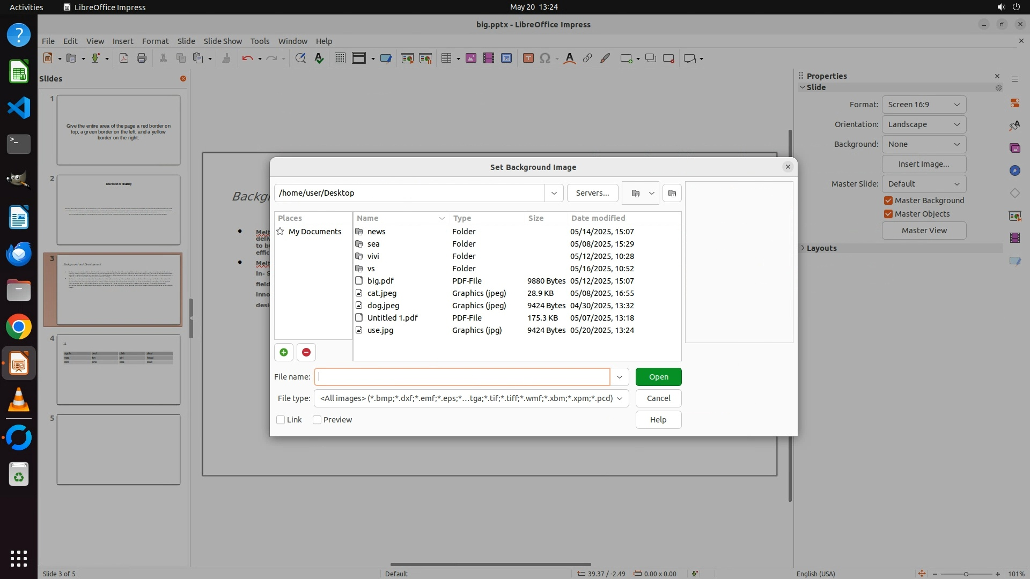Open Chrome from the dock

[x=19, y=327]
